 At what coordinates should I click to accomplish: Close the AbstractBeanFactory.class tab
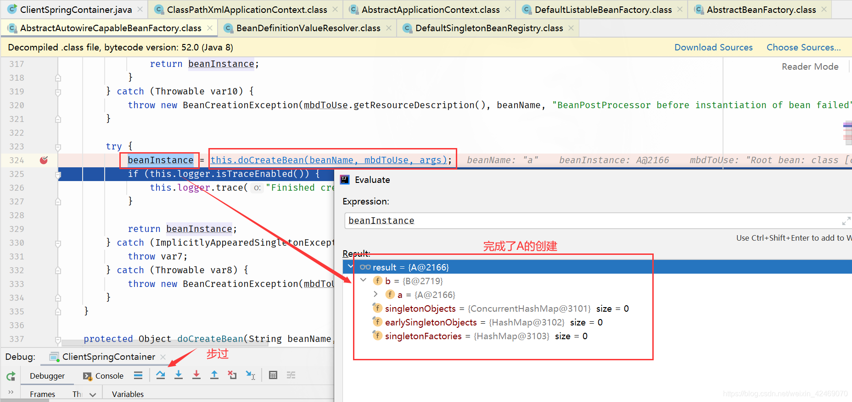coord(824,9)
